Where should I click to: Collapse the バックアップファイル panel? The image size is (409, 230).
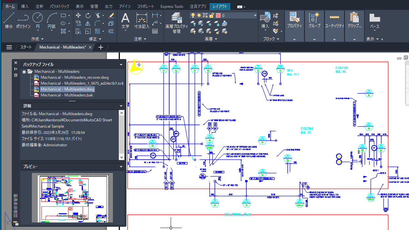coord(121,64)
